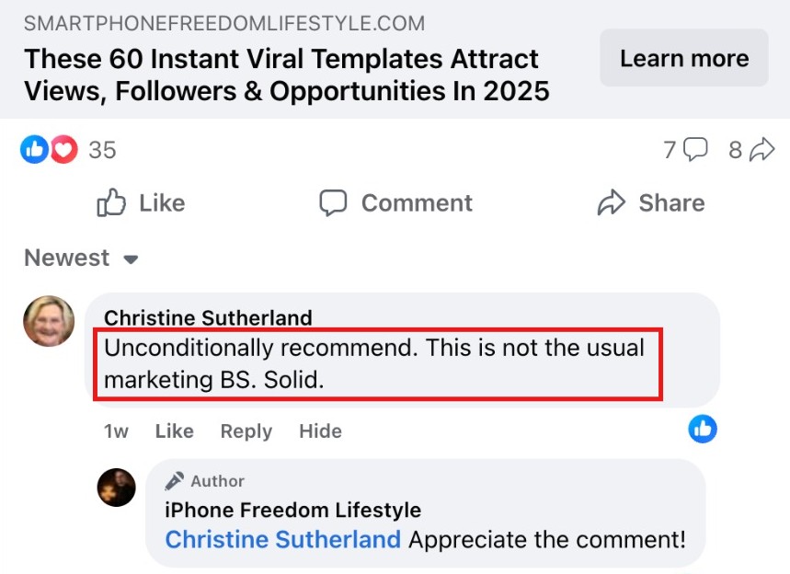The image size is (790, 574).
Task: Click the red heart reaction icon
Action: click(63, 149)
